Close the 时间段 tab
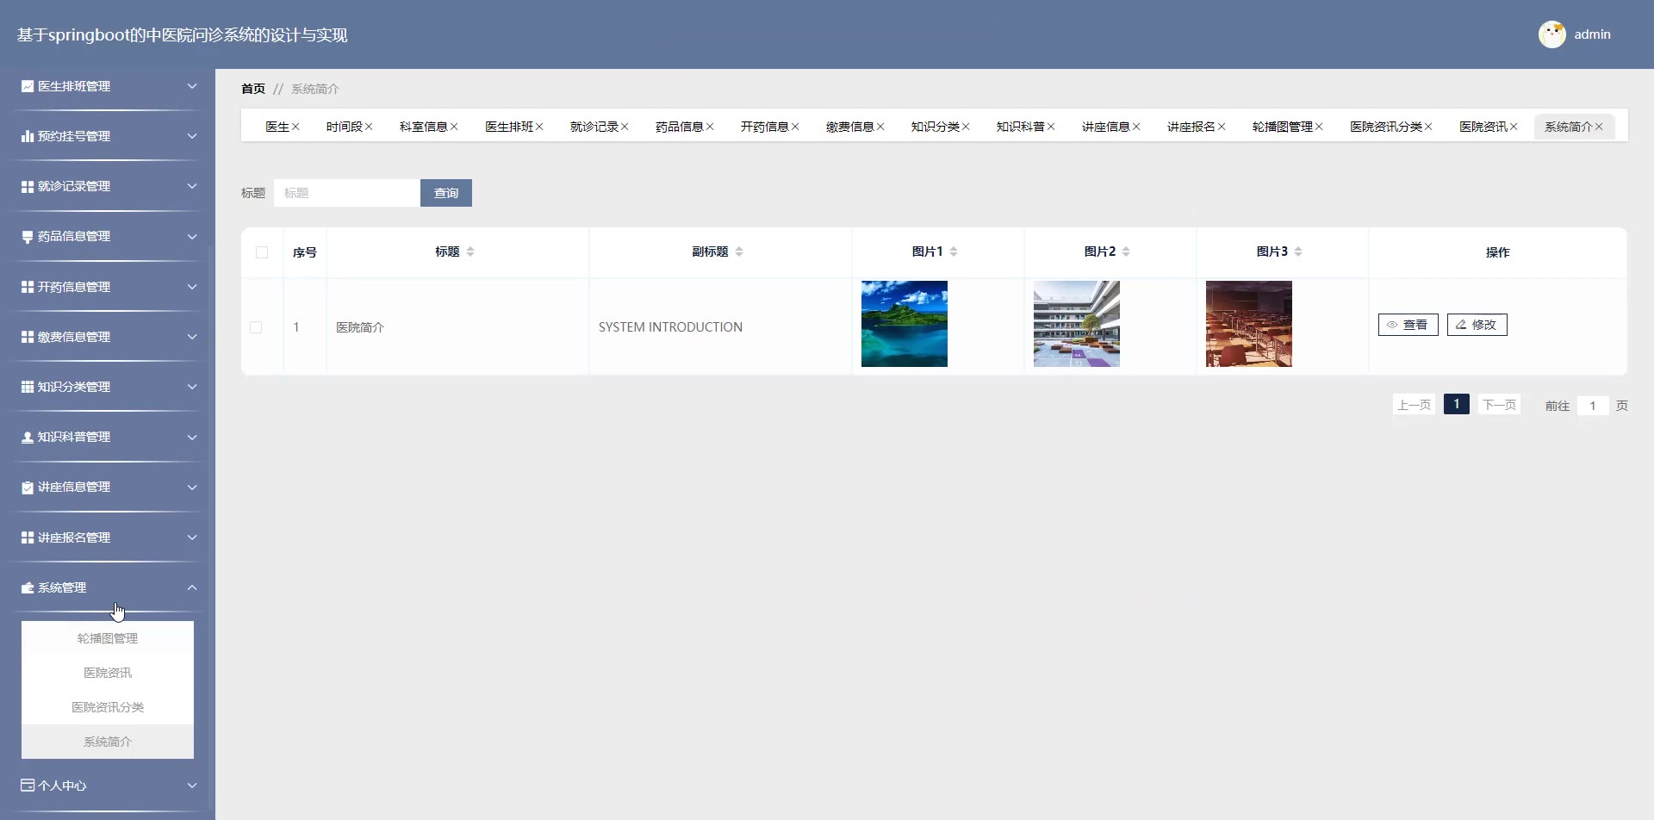 tap(369, 127)
